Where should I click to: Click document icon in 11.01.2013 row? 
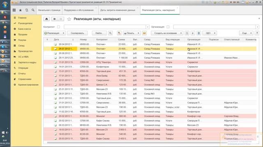55,62
